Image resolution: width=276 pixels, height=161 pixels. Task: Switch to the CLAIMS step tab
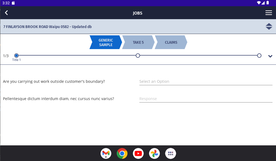click(x=171, y=42)
